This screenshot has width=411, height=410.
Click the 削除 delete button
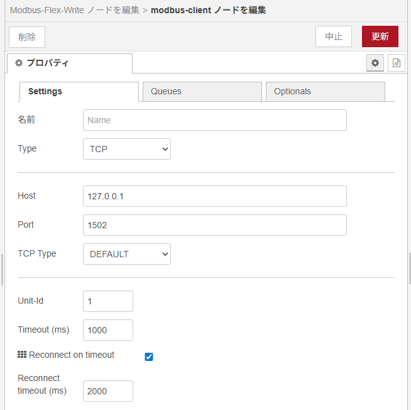pyautogui.click(x=27, y=37)
